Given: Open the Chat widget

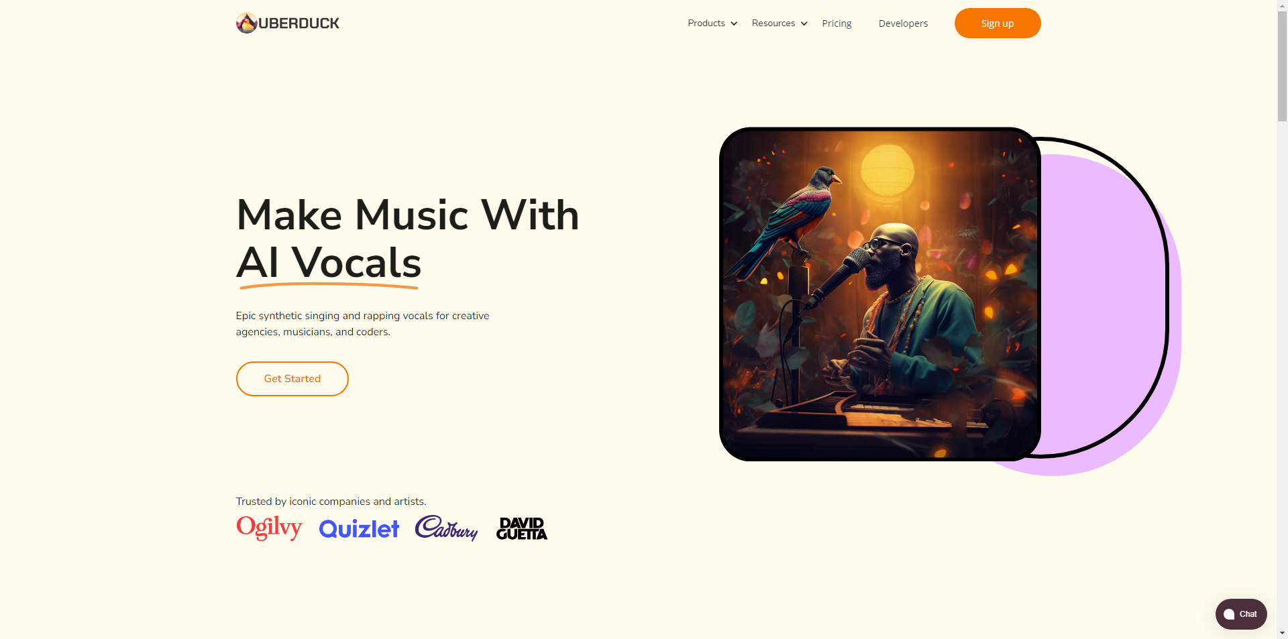Looking at the screenshot, I should (1241, 614).
